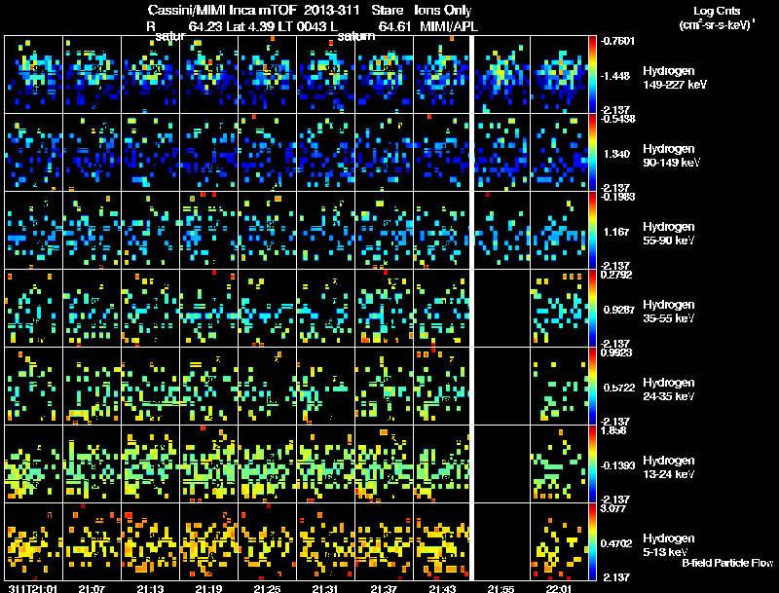Click the '21:31' time axis label

click(325, 588)
